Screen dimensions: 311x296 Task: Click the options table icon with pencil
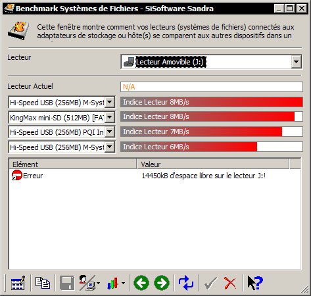click(x=18, y=283)
